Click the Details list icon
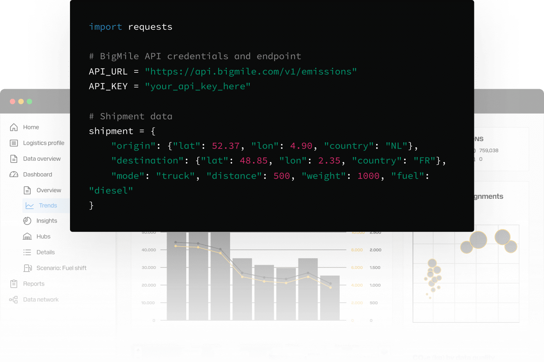The height and width of the screenshot is (362, 544). tap(27, 252)
